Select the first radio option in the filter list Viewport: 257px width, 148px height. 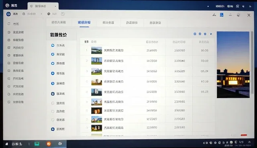(x=53, y=45)
